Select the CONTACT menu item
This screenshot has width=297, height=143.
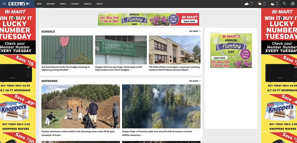point(75,4)
